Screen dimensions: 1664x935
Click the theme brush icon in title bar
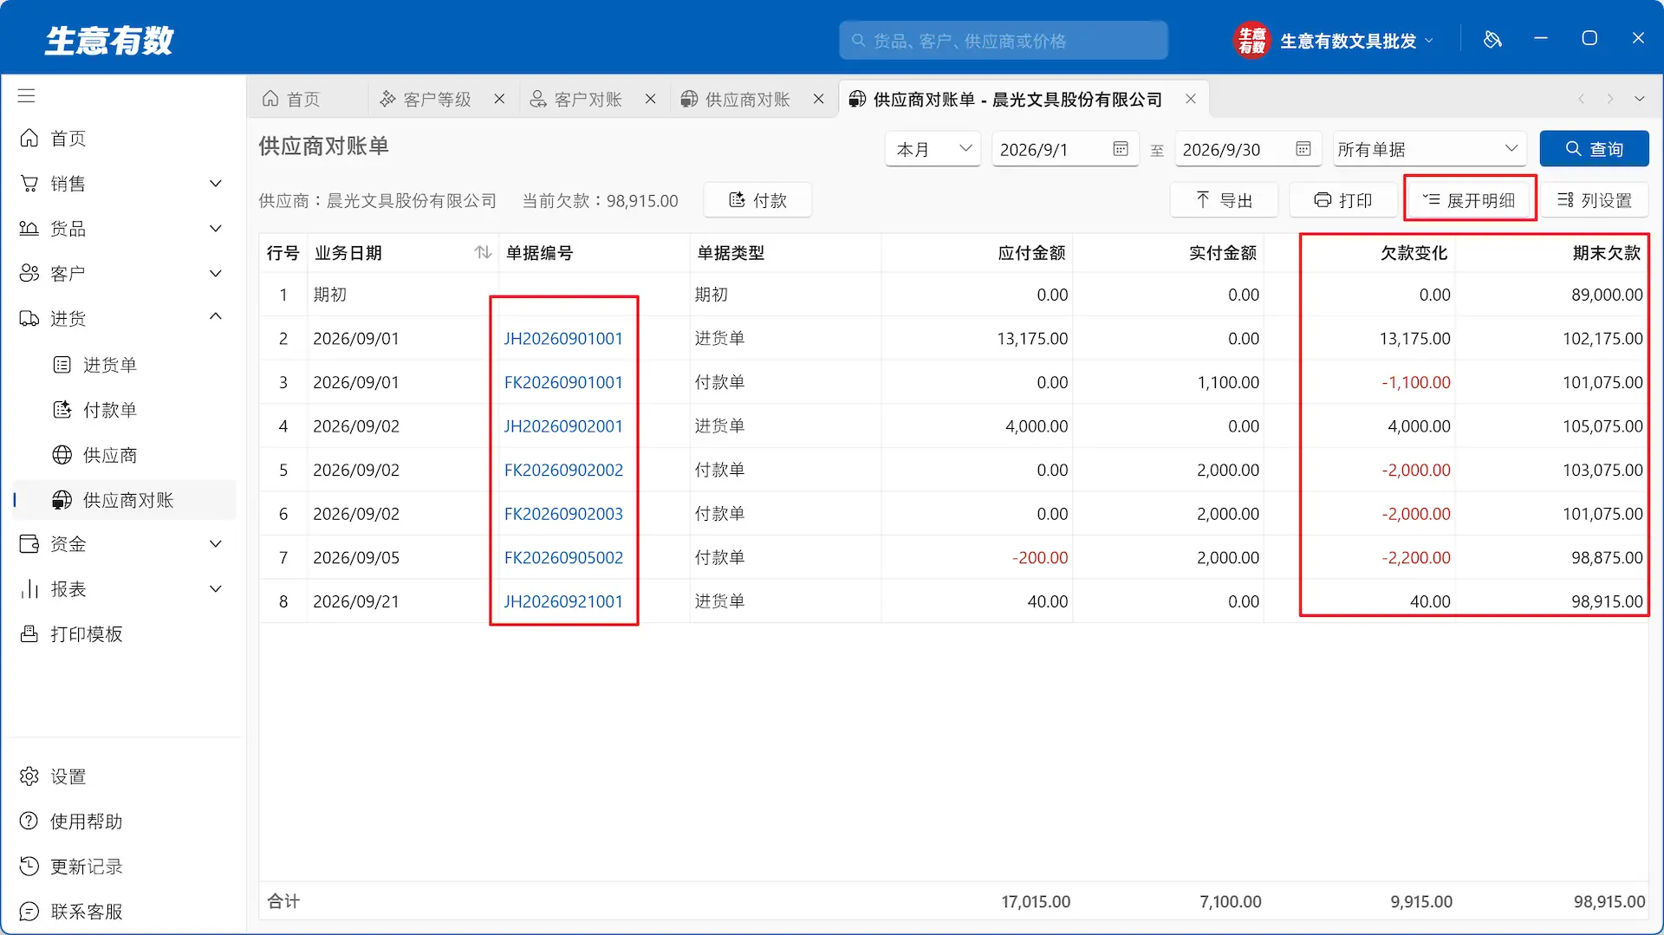click(x=1492, y=39)
